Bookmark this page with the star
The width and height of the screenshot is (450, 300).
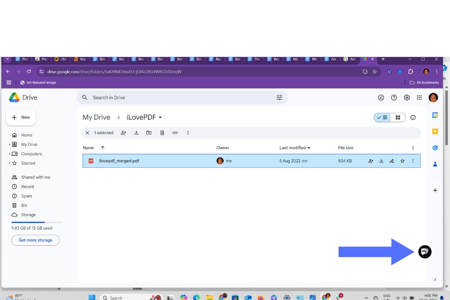point(374,72)
